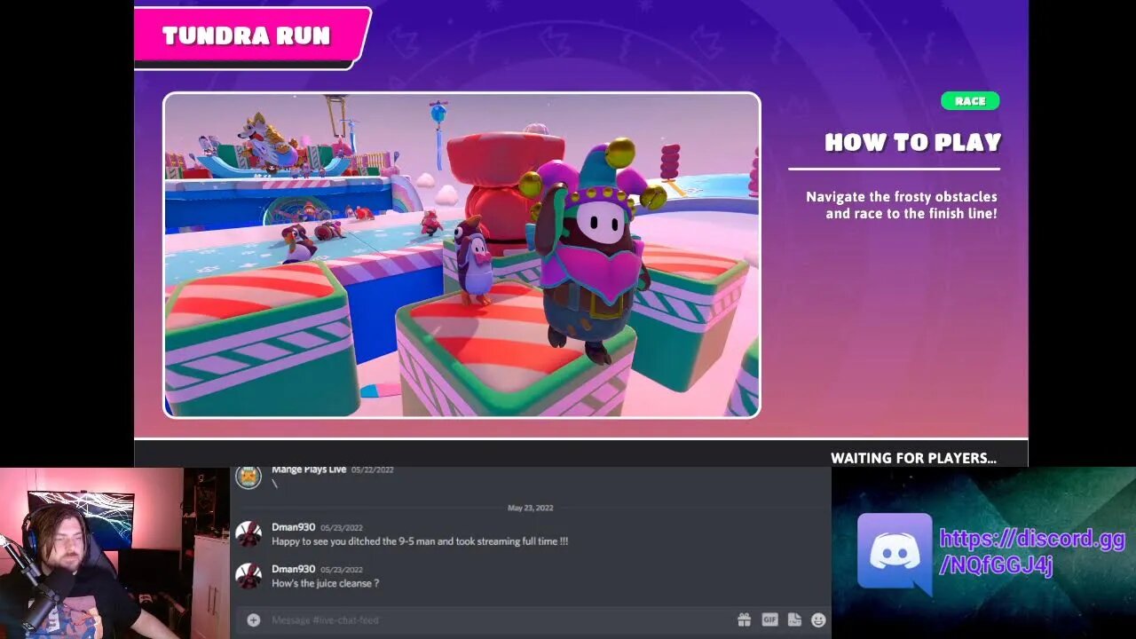1136x639 pixels.
Task: Click the WAITING FOR PLAYERS... status text
Action: pos(913,458)
